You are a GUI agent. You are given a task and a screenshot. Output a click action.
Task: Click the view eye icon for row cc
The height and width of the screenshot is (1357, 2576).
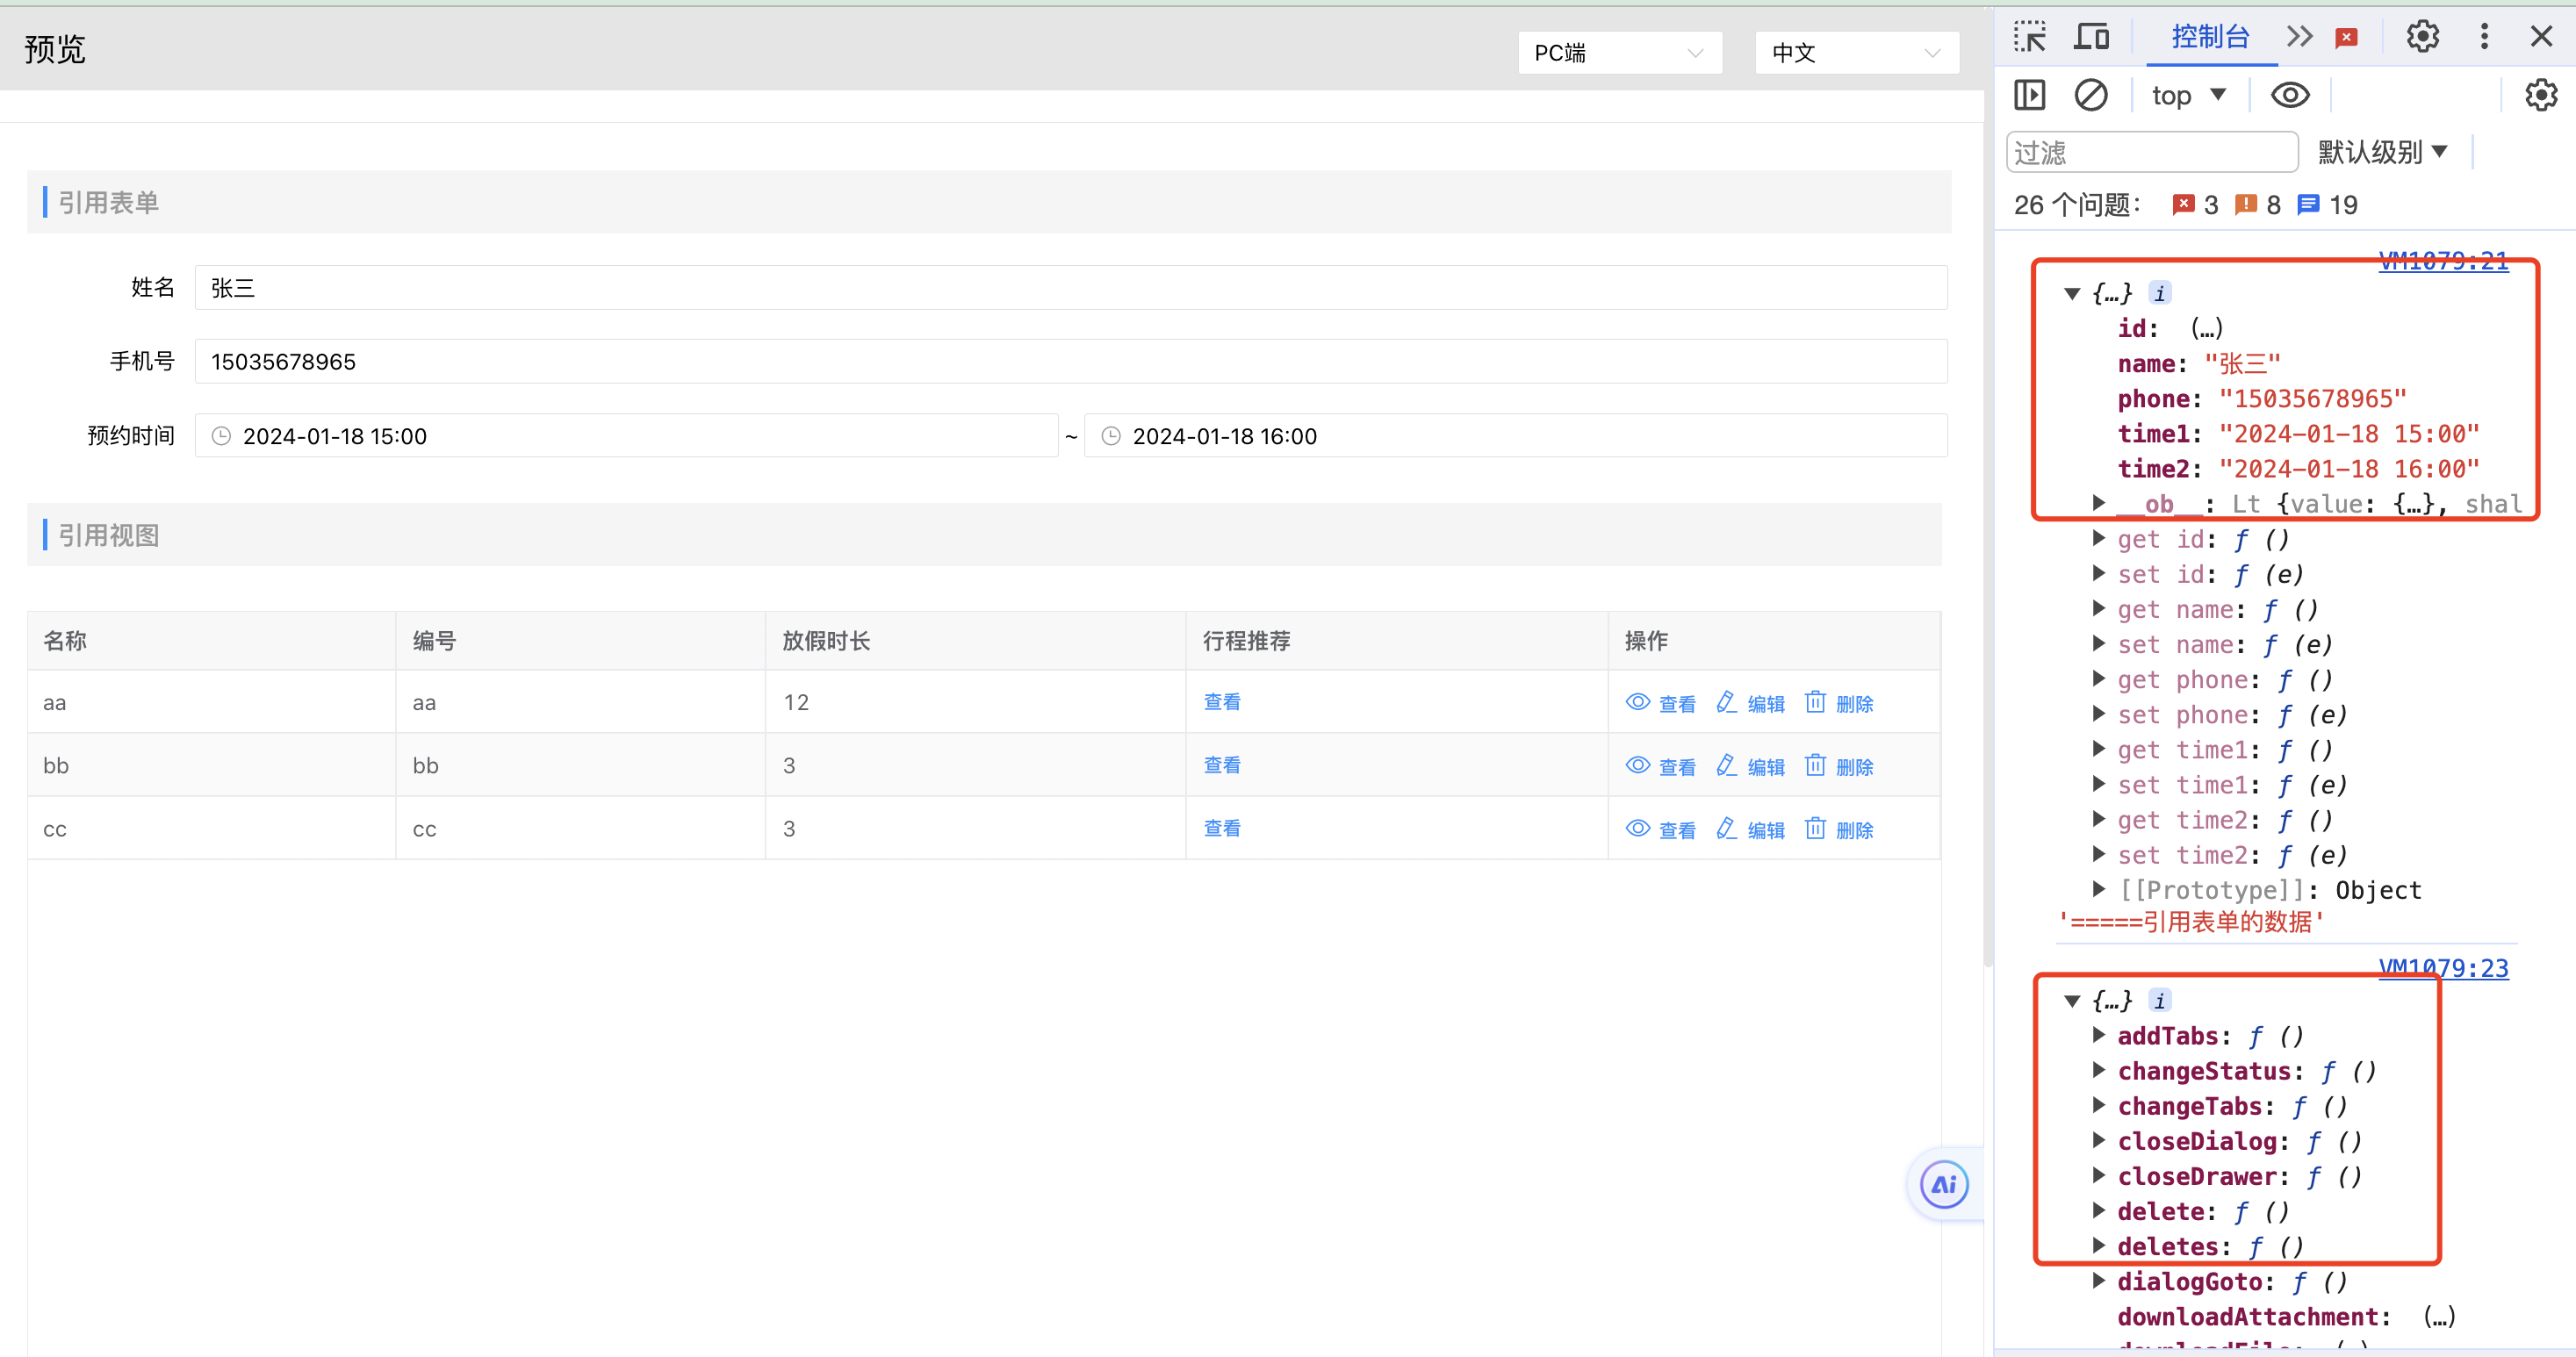click(1637, 829)
